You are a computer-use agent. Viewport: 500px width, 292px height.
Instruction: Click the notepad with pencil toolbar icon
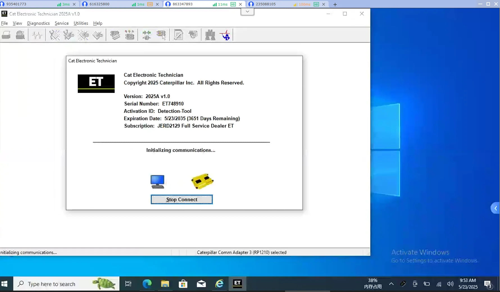(x=178, y=35)
